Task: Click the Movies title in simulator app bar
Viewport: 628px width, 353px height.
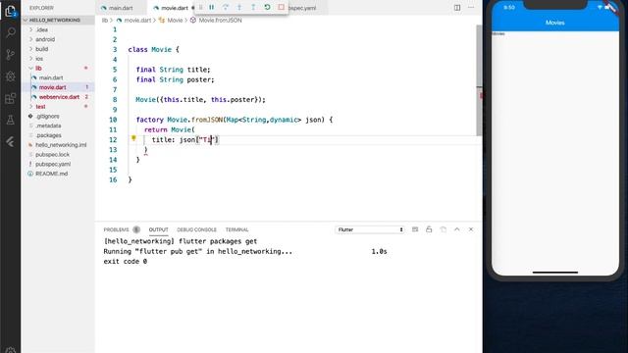Action: (555, 23)
